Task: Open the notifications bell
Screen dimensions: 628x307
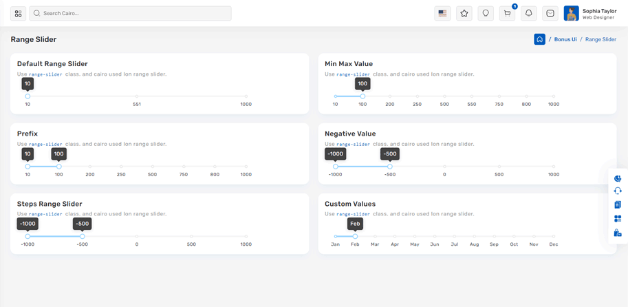Action: coord(529,13)
